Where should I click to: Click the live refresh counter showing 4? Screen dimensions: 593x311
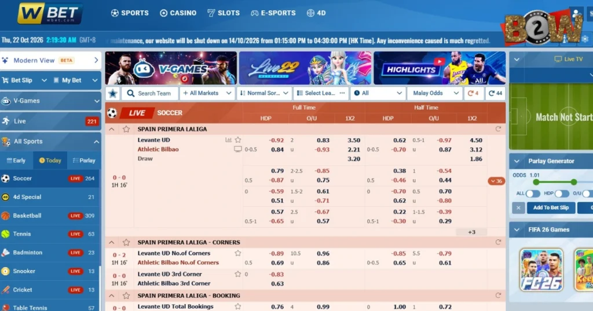[x=473, y=93]
